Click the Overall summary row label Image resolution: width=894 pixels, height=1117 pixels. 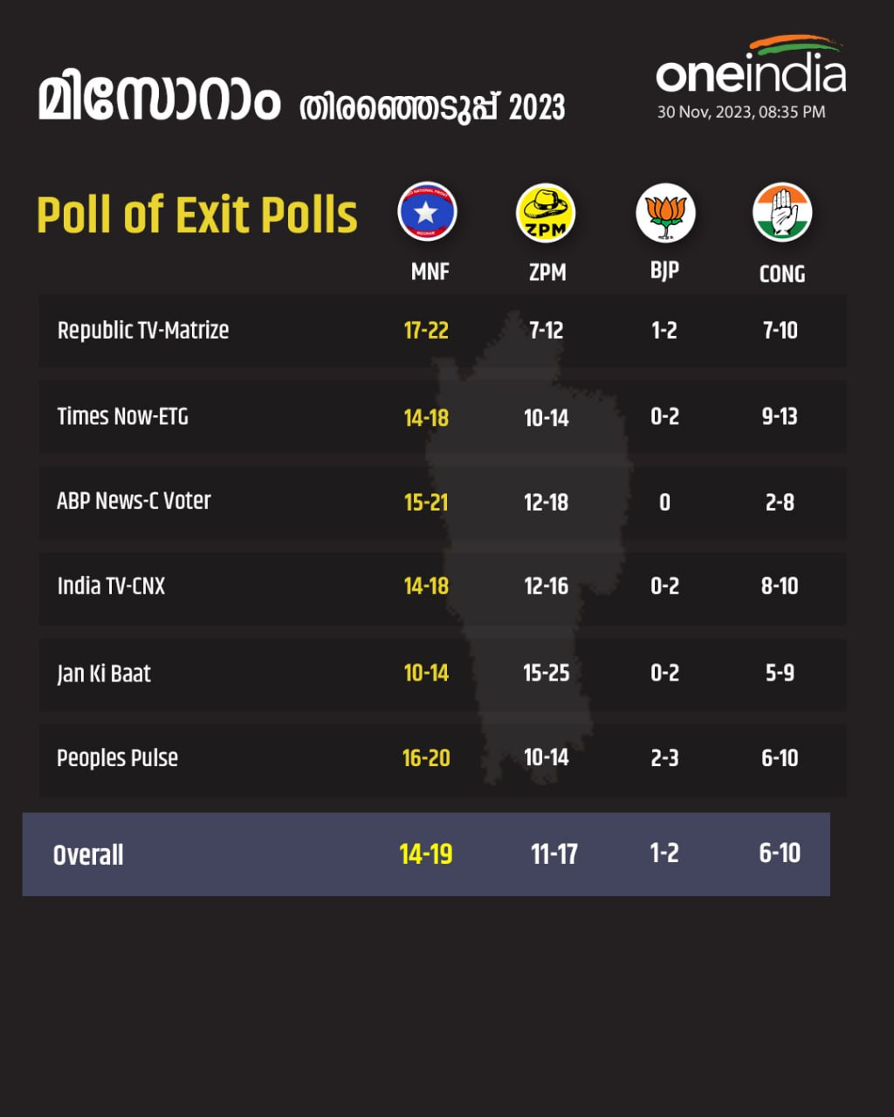(x=88, y=855)
